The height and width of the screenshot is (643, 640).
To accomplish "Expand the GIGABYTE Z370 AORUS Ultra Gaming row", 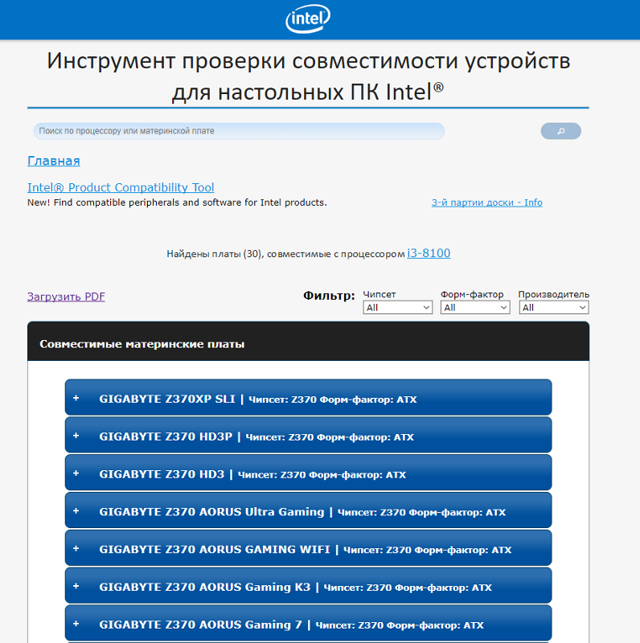I will (308, 510).
